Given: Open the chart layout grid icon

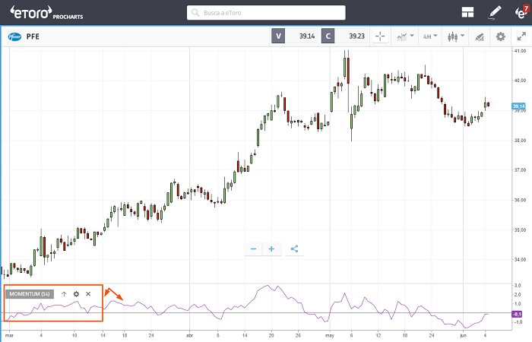Looking at the screenshot, I should [x=467, y=12].
